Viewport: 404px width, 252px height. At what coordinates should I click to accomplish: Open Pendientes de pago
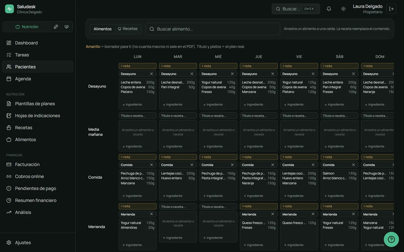38,188
